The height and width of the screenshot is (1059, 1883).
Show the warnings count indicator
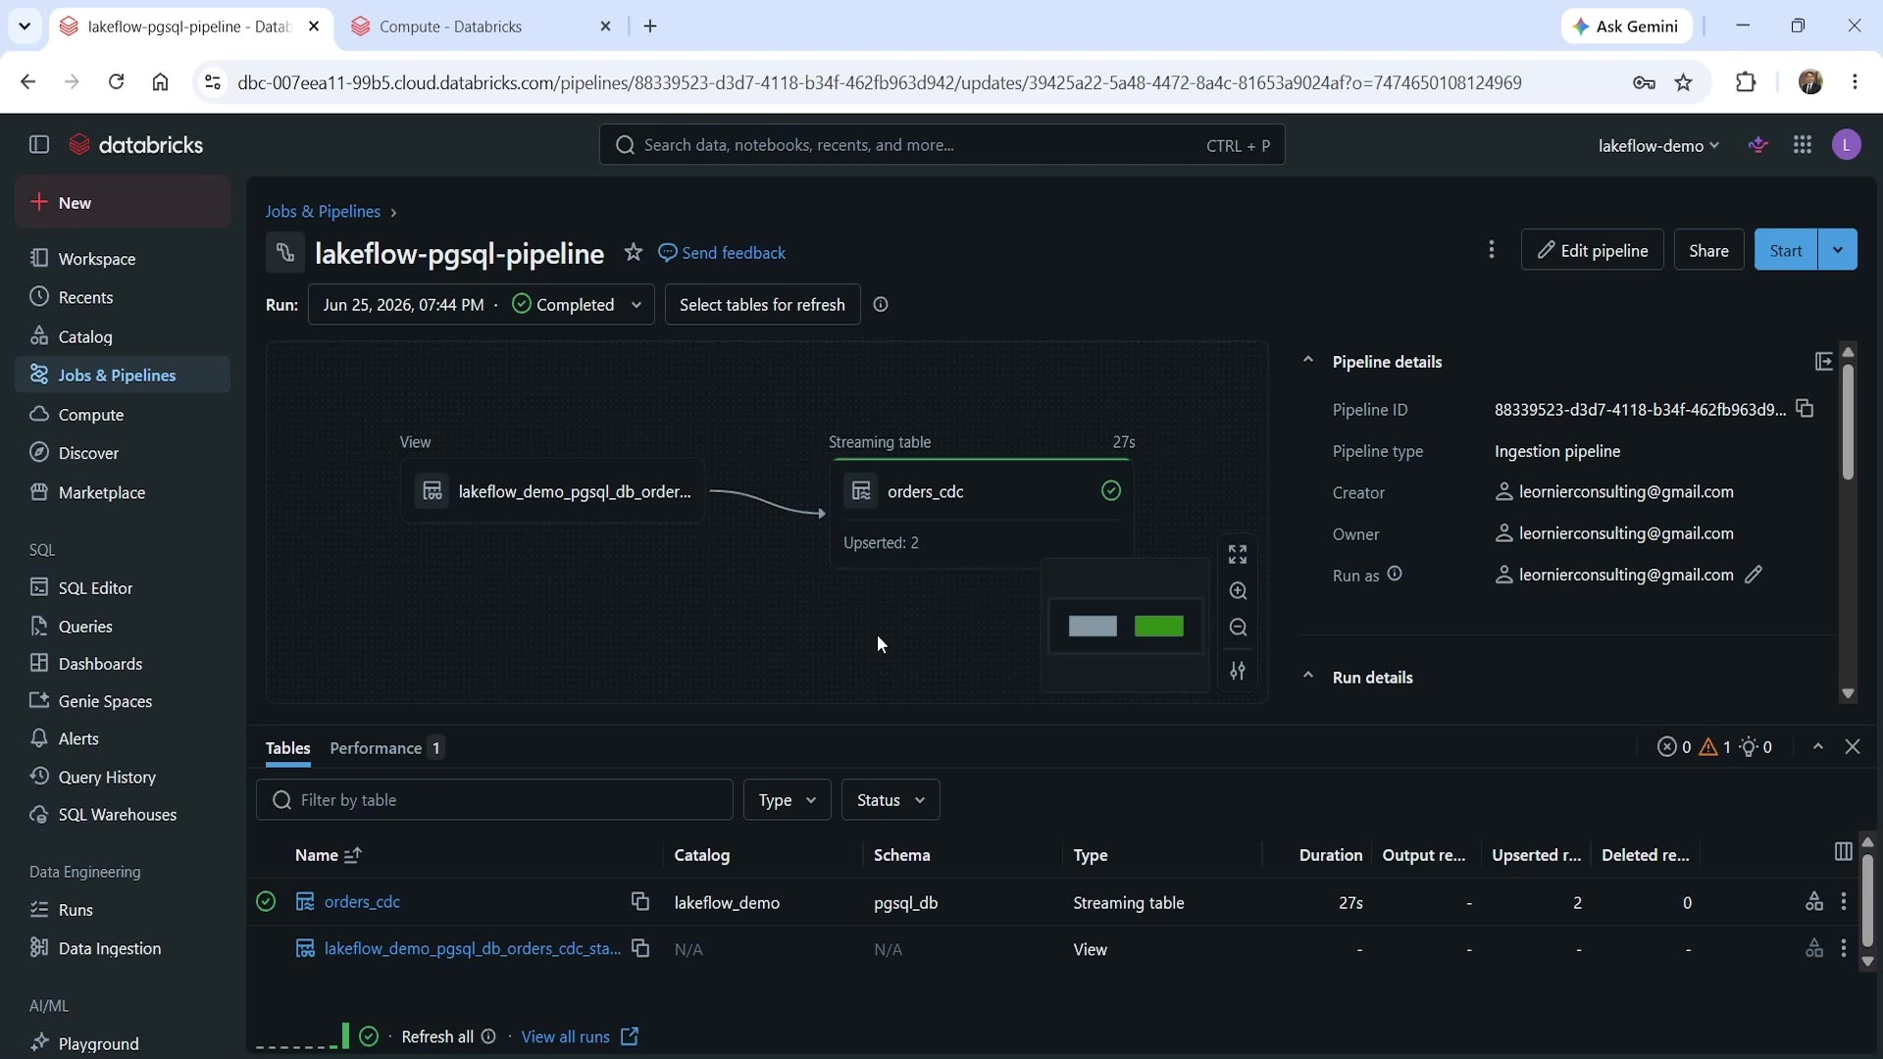pyautogui.click(x=1714, y=747)
